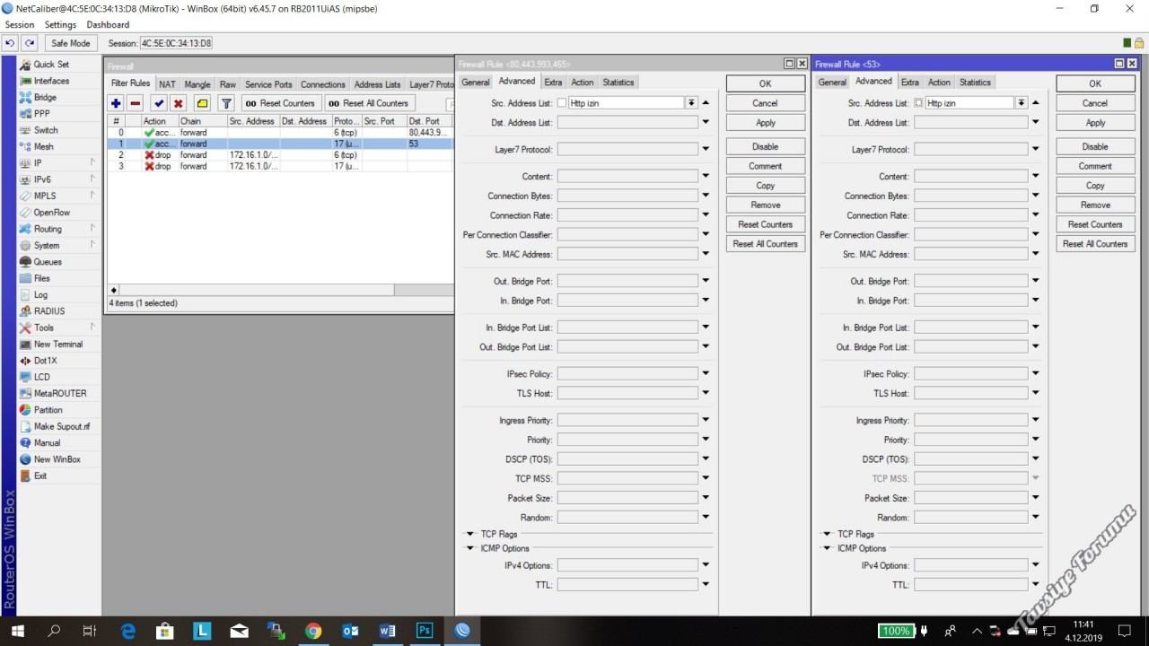The width and height of the screenshot is (1149, 646).
Task: Open Photoshop from taskbar
Action: (x=425, y=631)
